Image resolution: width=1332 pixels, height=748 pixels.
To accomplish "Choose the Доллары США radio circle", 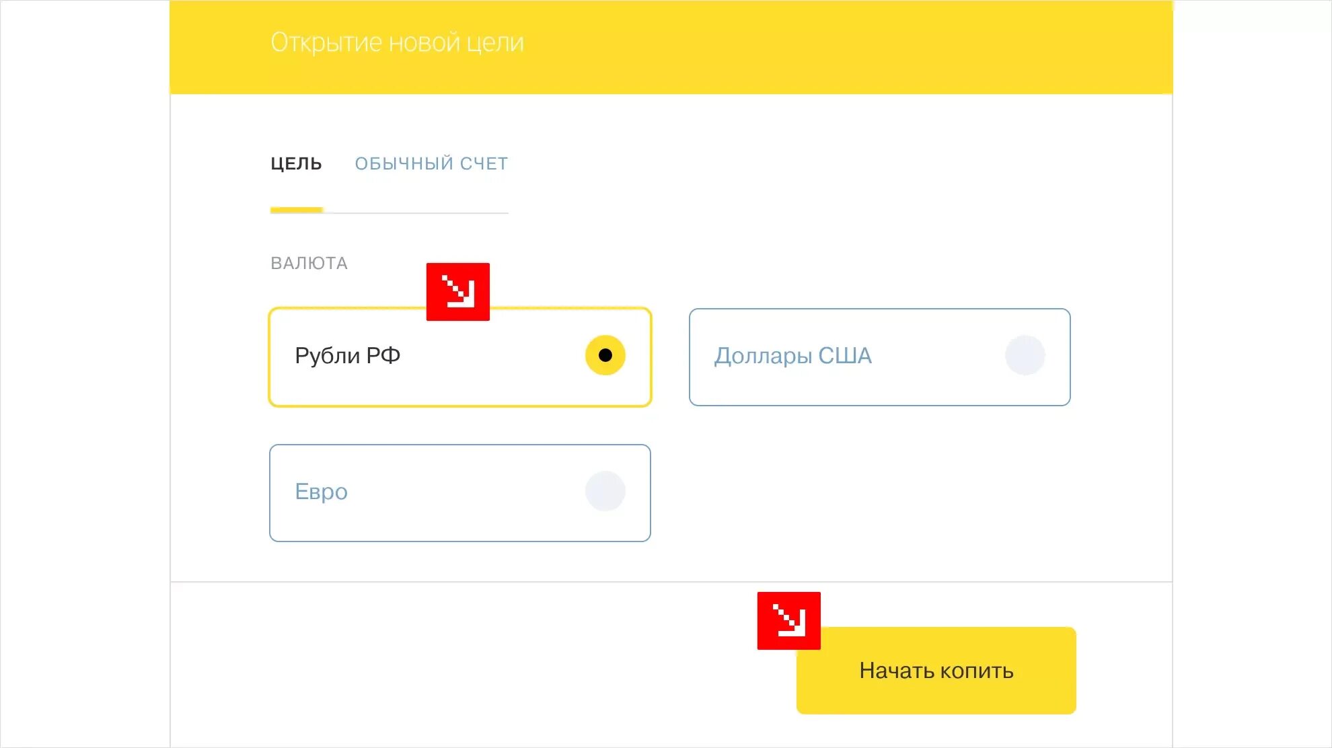I will pyautogui.click(x=1025, y=355).
